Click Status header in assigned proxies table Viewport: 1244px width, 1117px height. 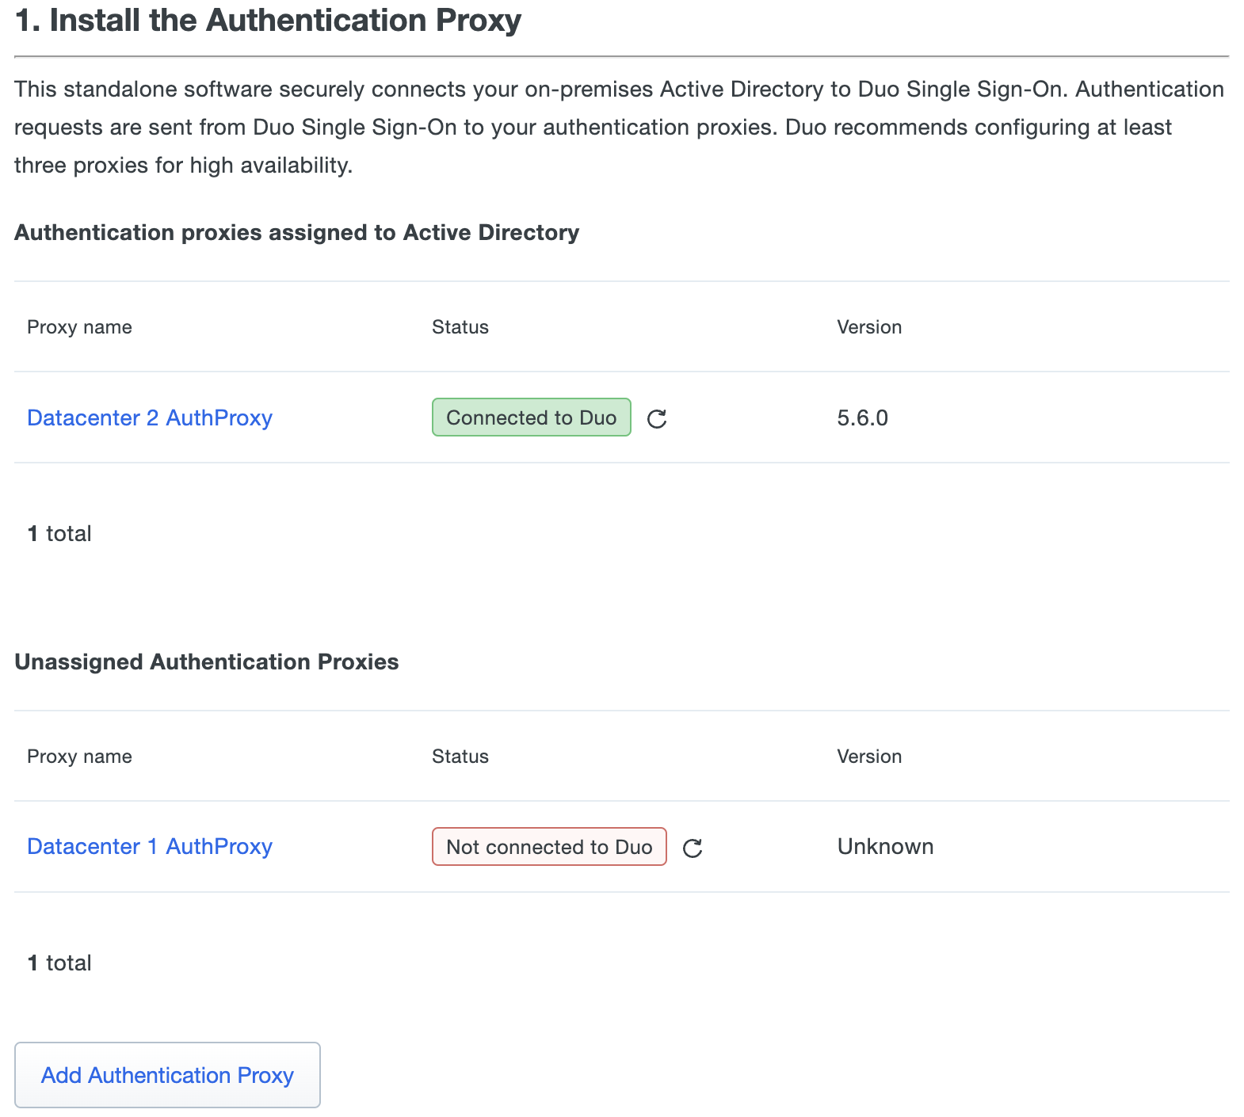(x=460, y=327)
